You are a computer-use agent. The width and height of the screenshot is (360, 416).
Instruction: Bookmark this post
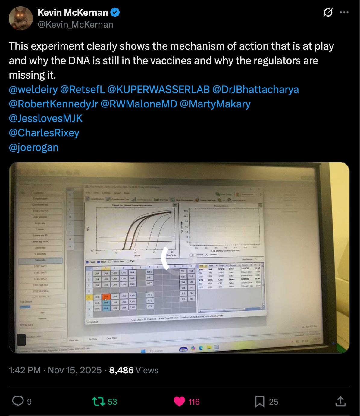[x=260, y=402]
